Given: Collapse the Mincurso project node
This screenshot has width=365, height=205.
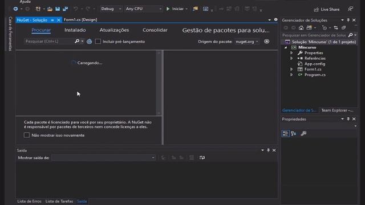Looking at the screenshot, I should click(286, 47).
